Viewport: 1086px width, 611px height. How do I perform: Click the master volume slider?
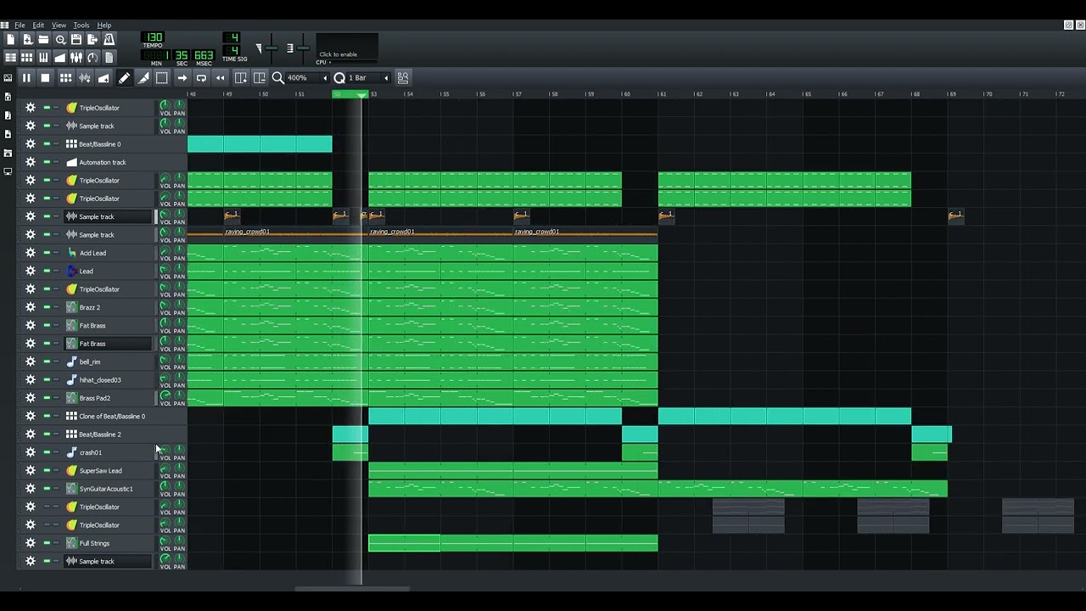coord(271,48)
